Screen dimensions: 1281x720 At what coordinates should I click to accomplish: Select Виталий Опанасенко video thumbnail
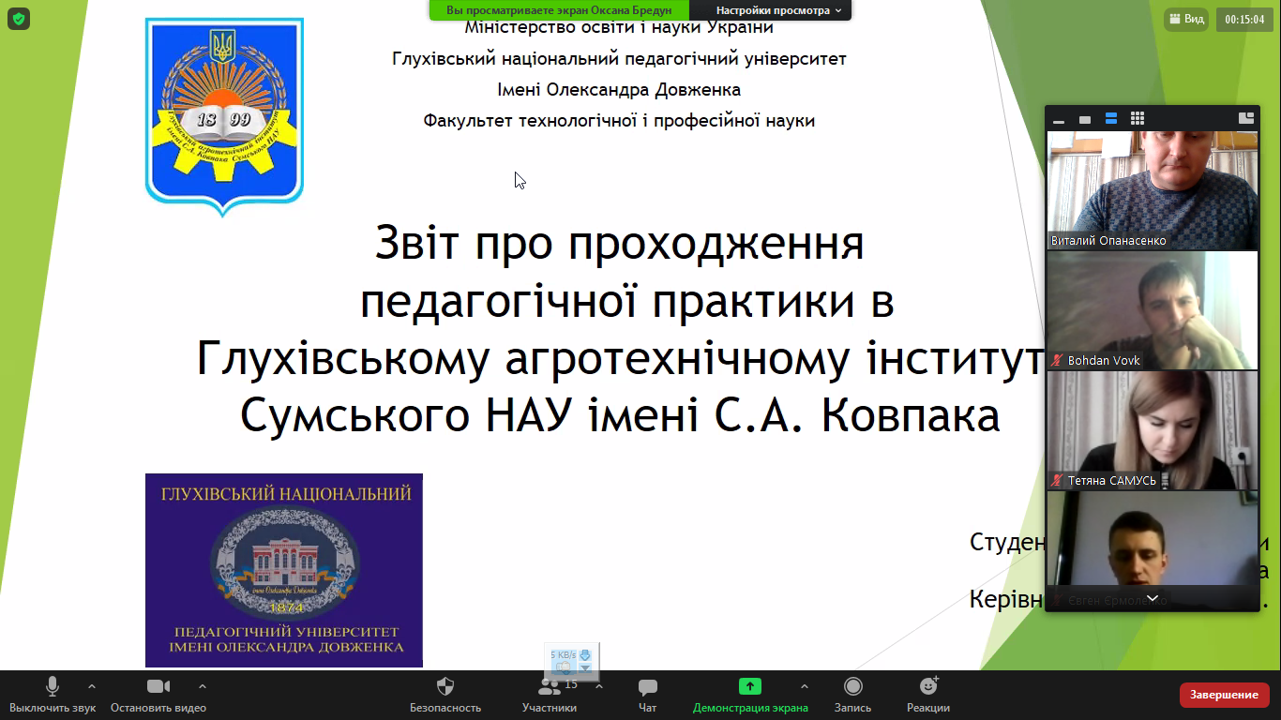pyautogui.click(x=1153, y=190)
